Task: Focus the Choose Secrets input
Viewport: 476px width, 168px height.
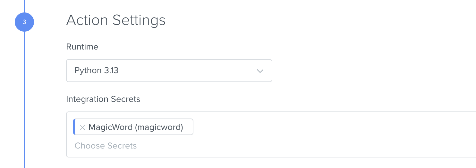Action: (x=106, y=146)
